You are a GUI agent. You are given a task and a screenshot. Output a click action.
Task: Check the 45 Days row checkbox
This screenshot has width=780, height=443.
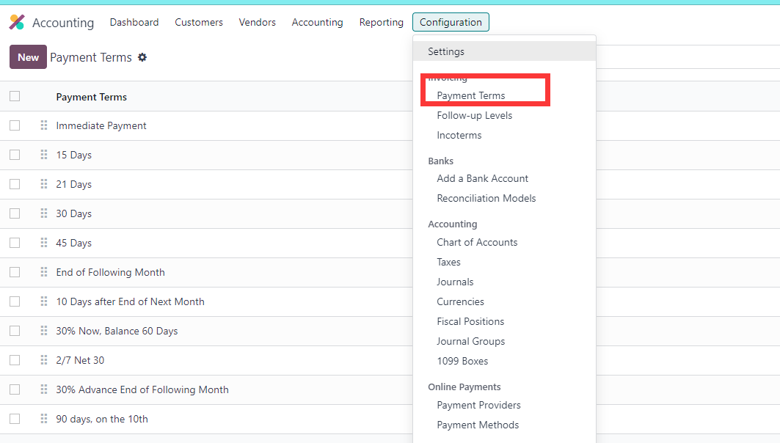tap(15, 243)
